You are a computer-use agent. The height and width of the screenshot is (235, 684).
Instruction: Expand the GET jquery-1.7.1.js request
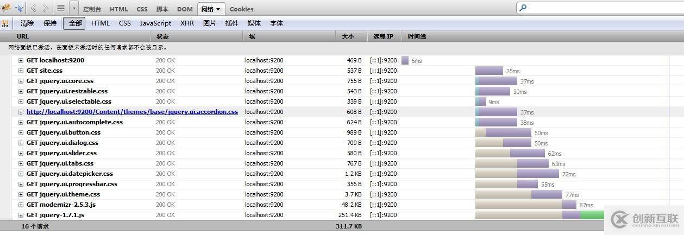21,215
